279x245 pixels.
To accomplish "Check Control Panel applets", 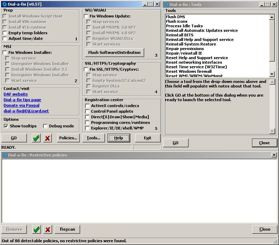I will 88,111.
